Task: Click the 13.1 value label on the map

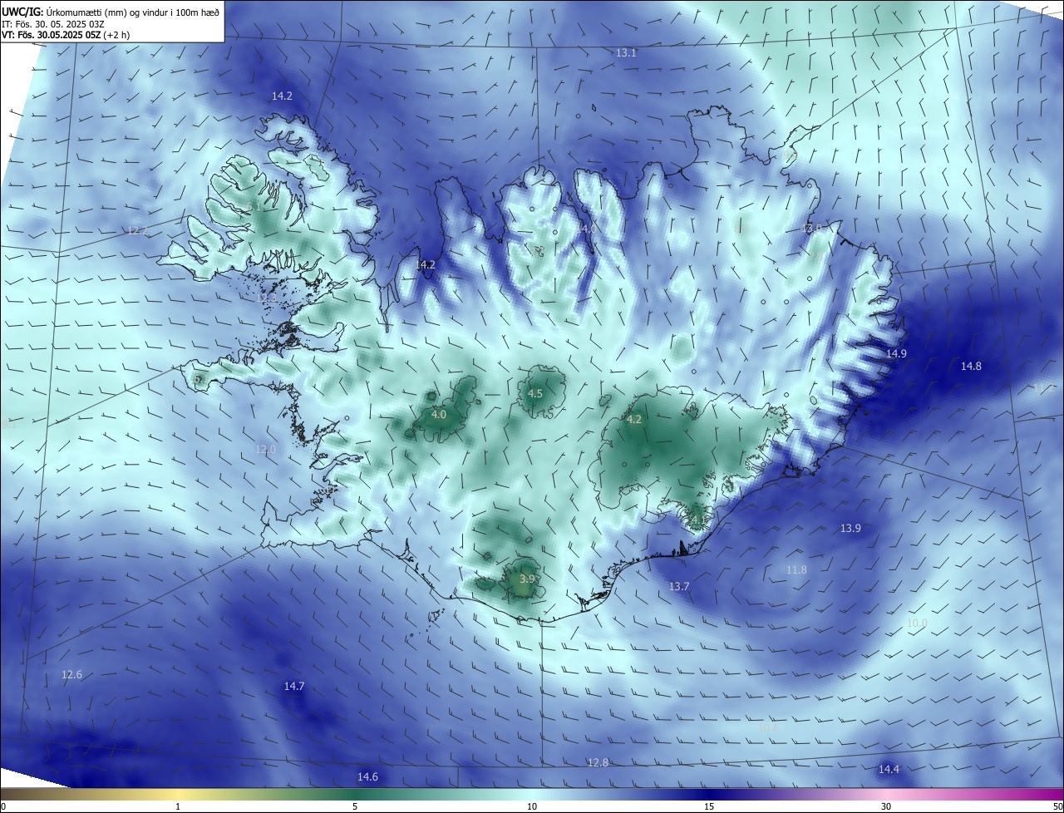Action: (x=626, y=53)
